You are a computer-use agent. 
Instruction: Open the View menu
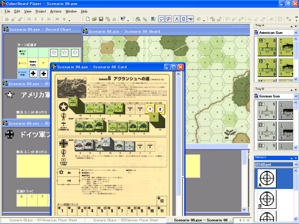point(28,11)
